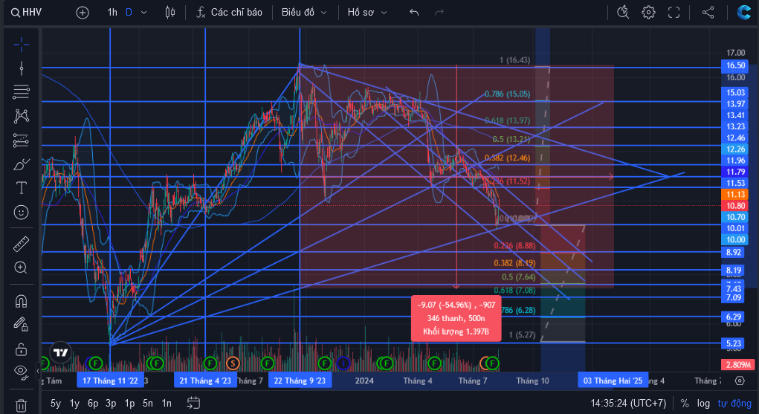
Task: Enter fullscreen chart mode
Action: click(x=674, y=13)
